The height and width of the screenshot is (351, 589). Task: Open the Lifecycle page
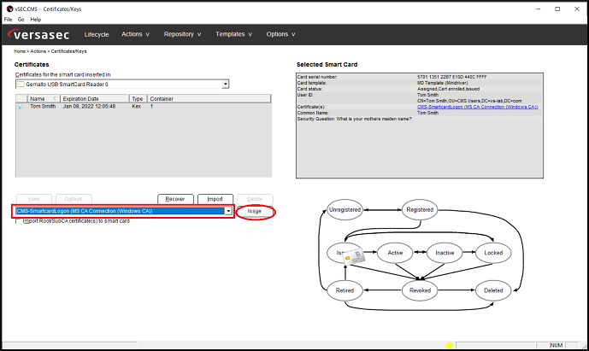point(97,34)
